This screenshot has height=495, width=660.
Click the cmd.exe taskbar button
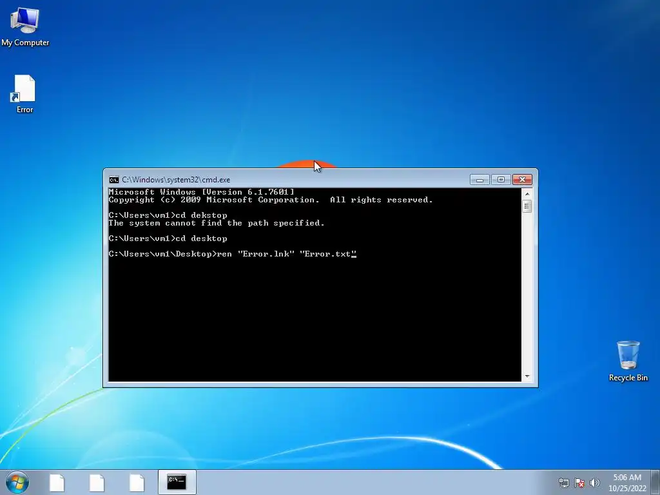click(x=177, y=482)
